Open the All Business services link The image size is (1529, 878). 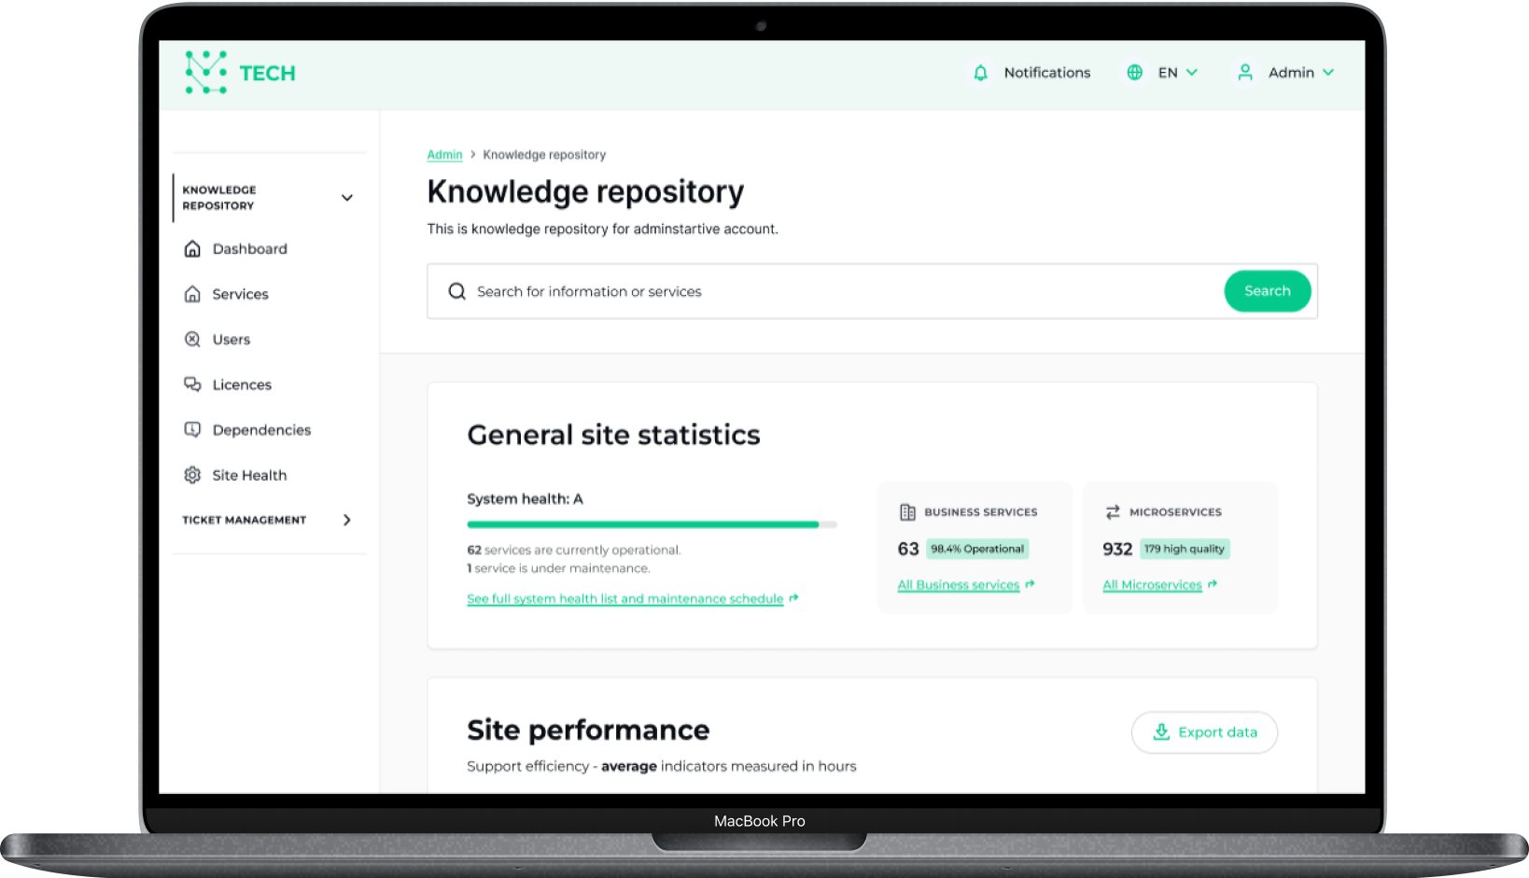tap(959, 585)
